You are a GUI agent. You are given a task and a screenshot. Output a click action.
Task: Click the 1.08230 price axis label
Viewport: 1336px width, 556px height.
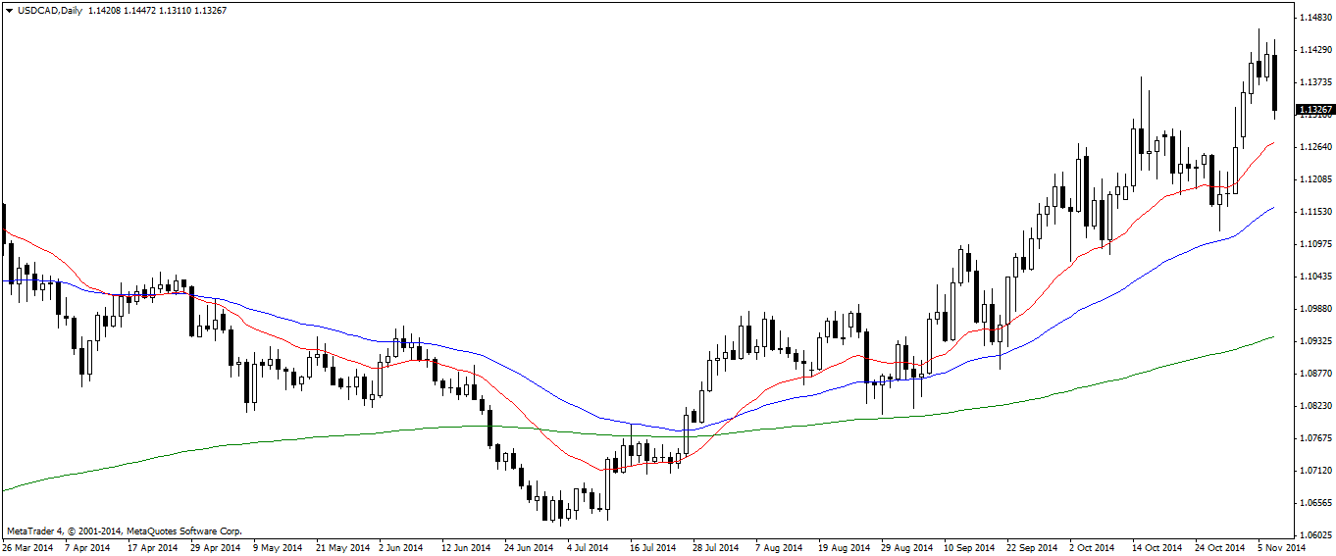point(1314,406)
